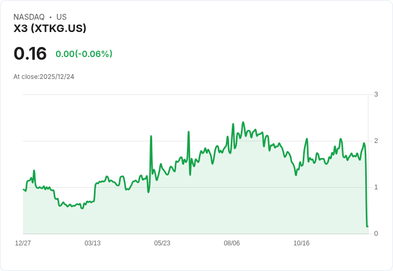This screenshot has width=393, height=271.
Task: Open the X3 (XTKG.US) stock title
Action: pos(50,28)
